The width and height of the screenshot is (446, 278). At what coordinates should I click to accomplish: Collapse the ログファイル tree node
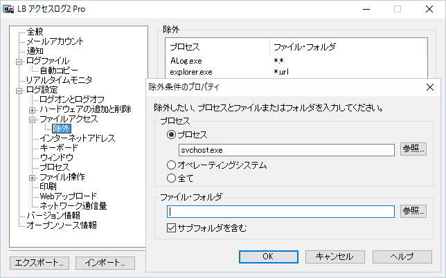click(x=19, y=62)
